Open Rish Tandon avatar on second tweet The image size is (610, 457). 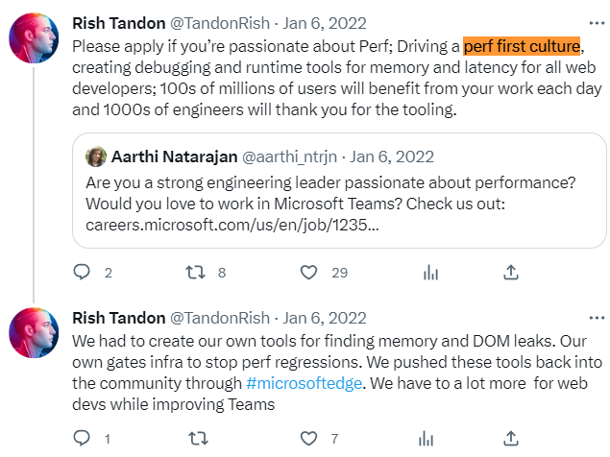point(34,333)
